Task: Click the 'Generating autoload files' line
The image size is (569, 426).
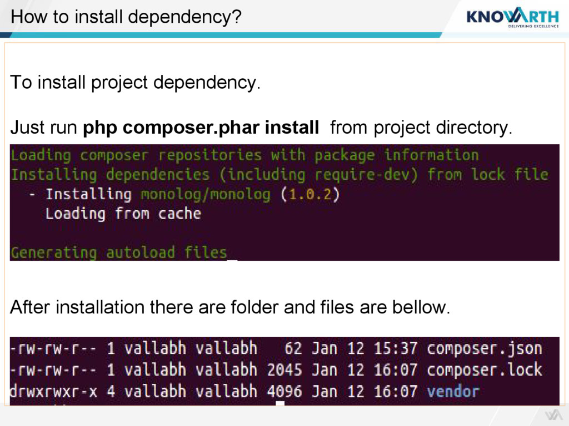Action: [118, 253]
